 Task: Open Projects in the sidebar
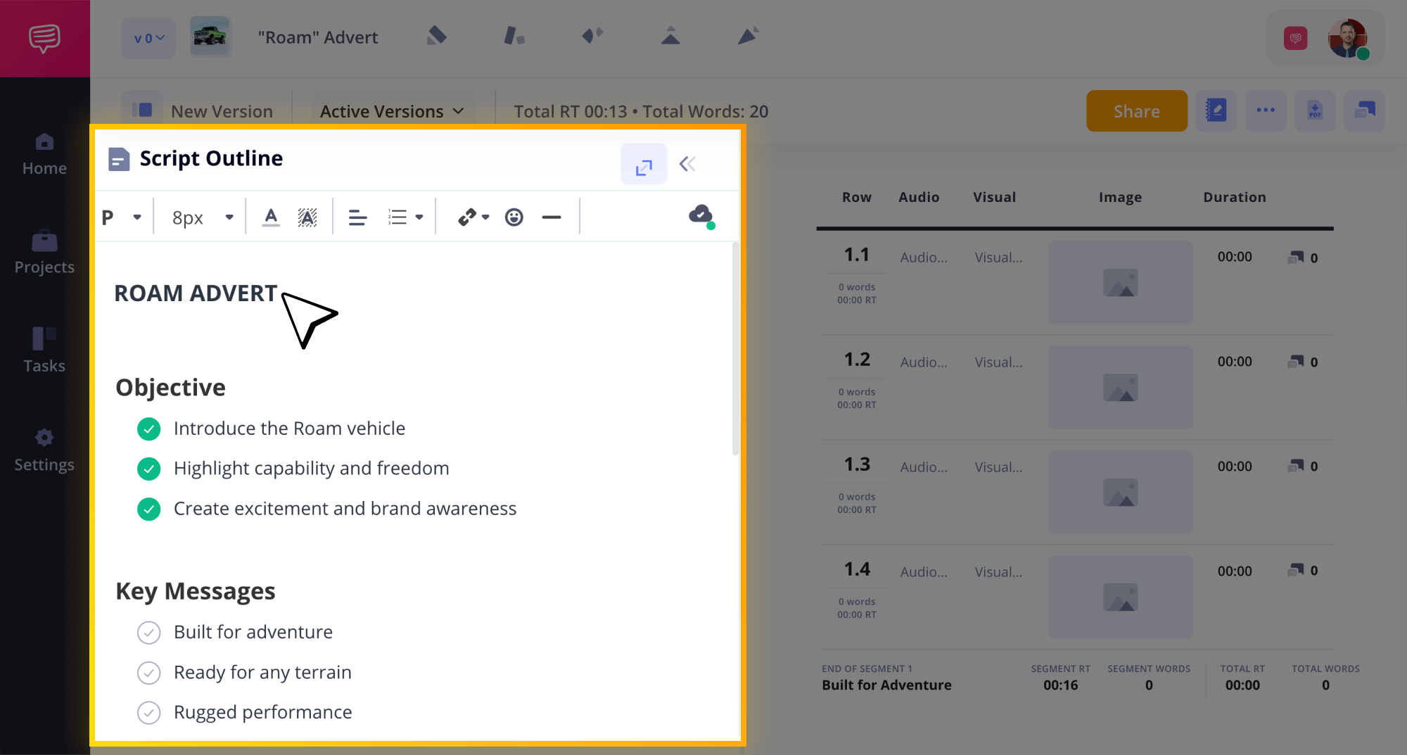[44, 253]
